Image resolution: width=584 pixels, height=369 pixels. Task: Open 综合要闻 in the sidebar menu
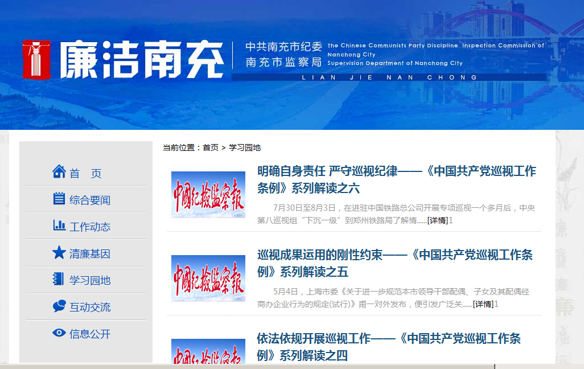(90, 200)
